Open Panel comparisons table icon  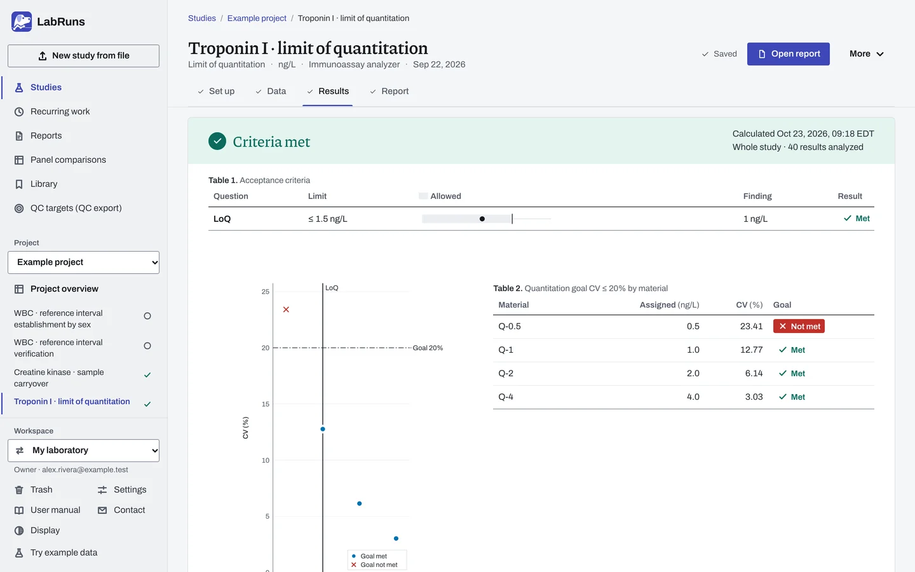pyautogui.click(x=19, y=160)
